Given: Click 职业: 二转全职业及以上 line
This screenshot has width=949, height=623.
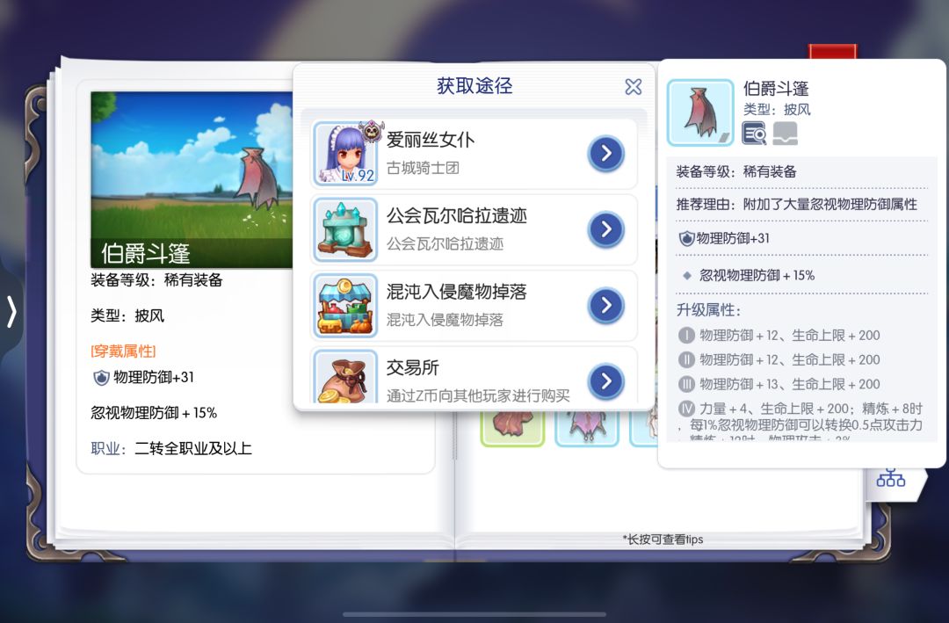Looking at the screenshot, I should (x=171, y=449).
